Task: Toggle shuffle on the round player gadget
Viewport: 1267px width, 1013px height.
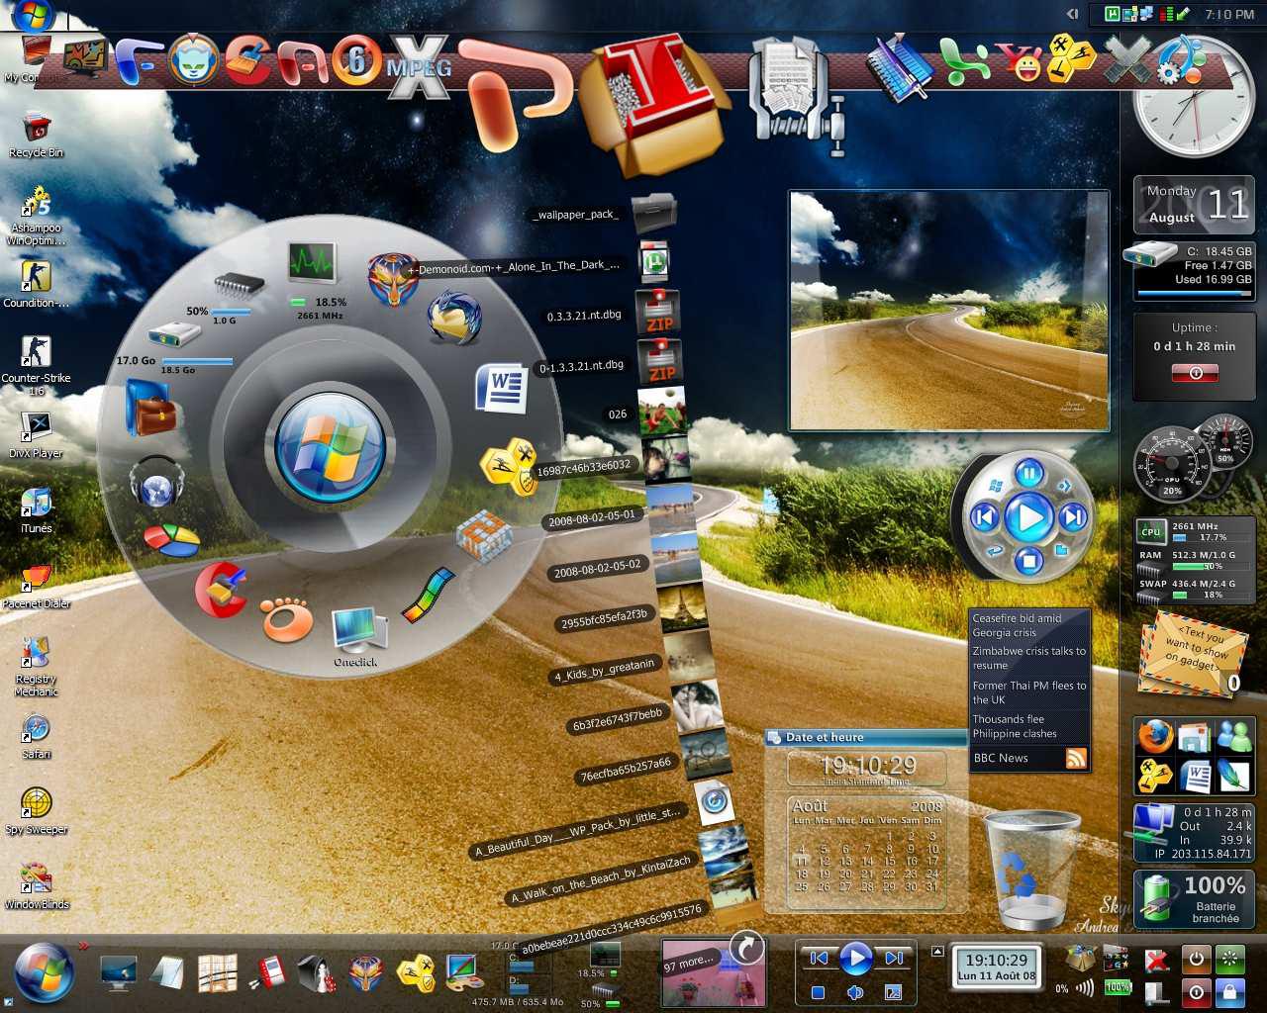Action: click(x=1064, y=486)
